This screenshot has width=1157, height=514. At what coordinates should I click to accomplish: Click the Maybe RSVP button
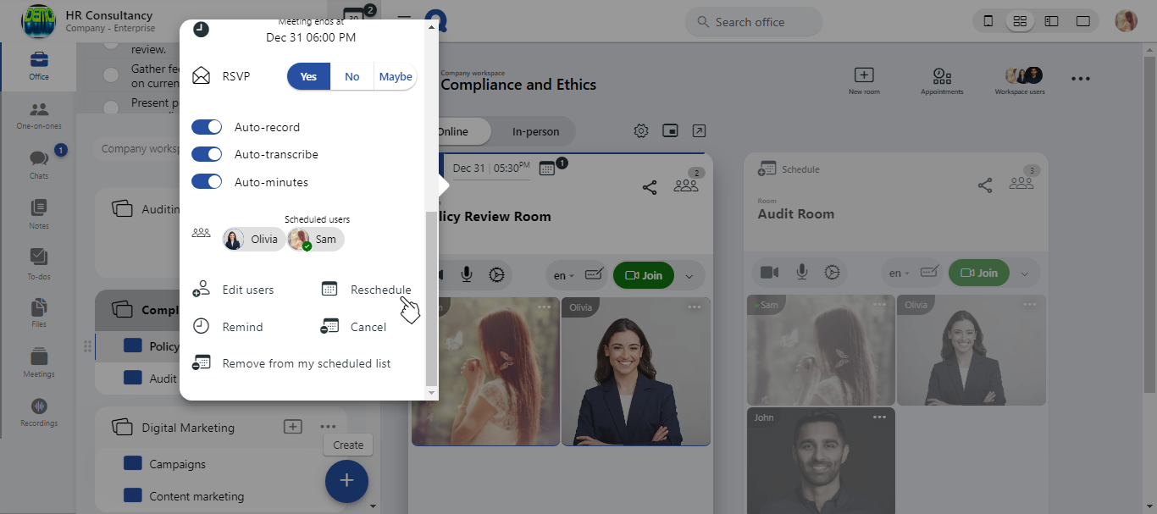[x=396, y=76]
